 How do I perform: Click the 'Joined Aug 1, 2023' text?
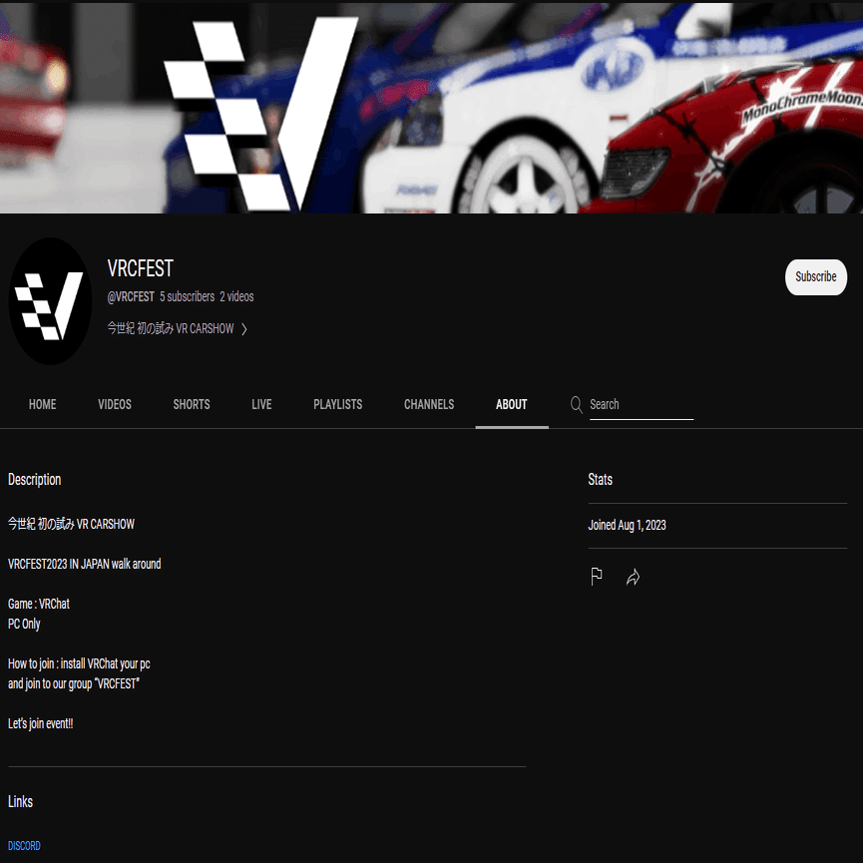[627, 525]
